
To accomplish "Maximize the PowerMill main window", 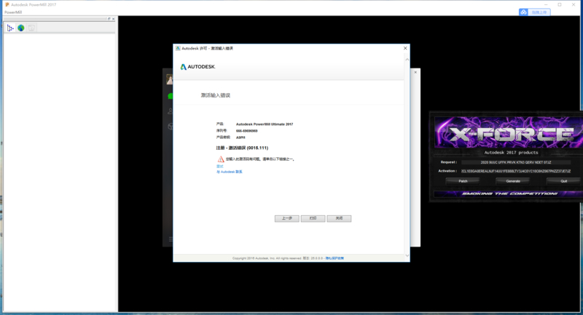I will point(560,5).
